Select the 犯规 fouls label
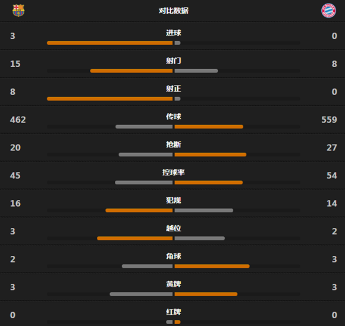 point(173,200)
